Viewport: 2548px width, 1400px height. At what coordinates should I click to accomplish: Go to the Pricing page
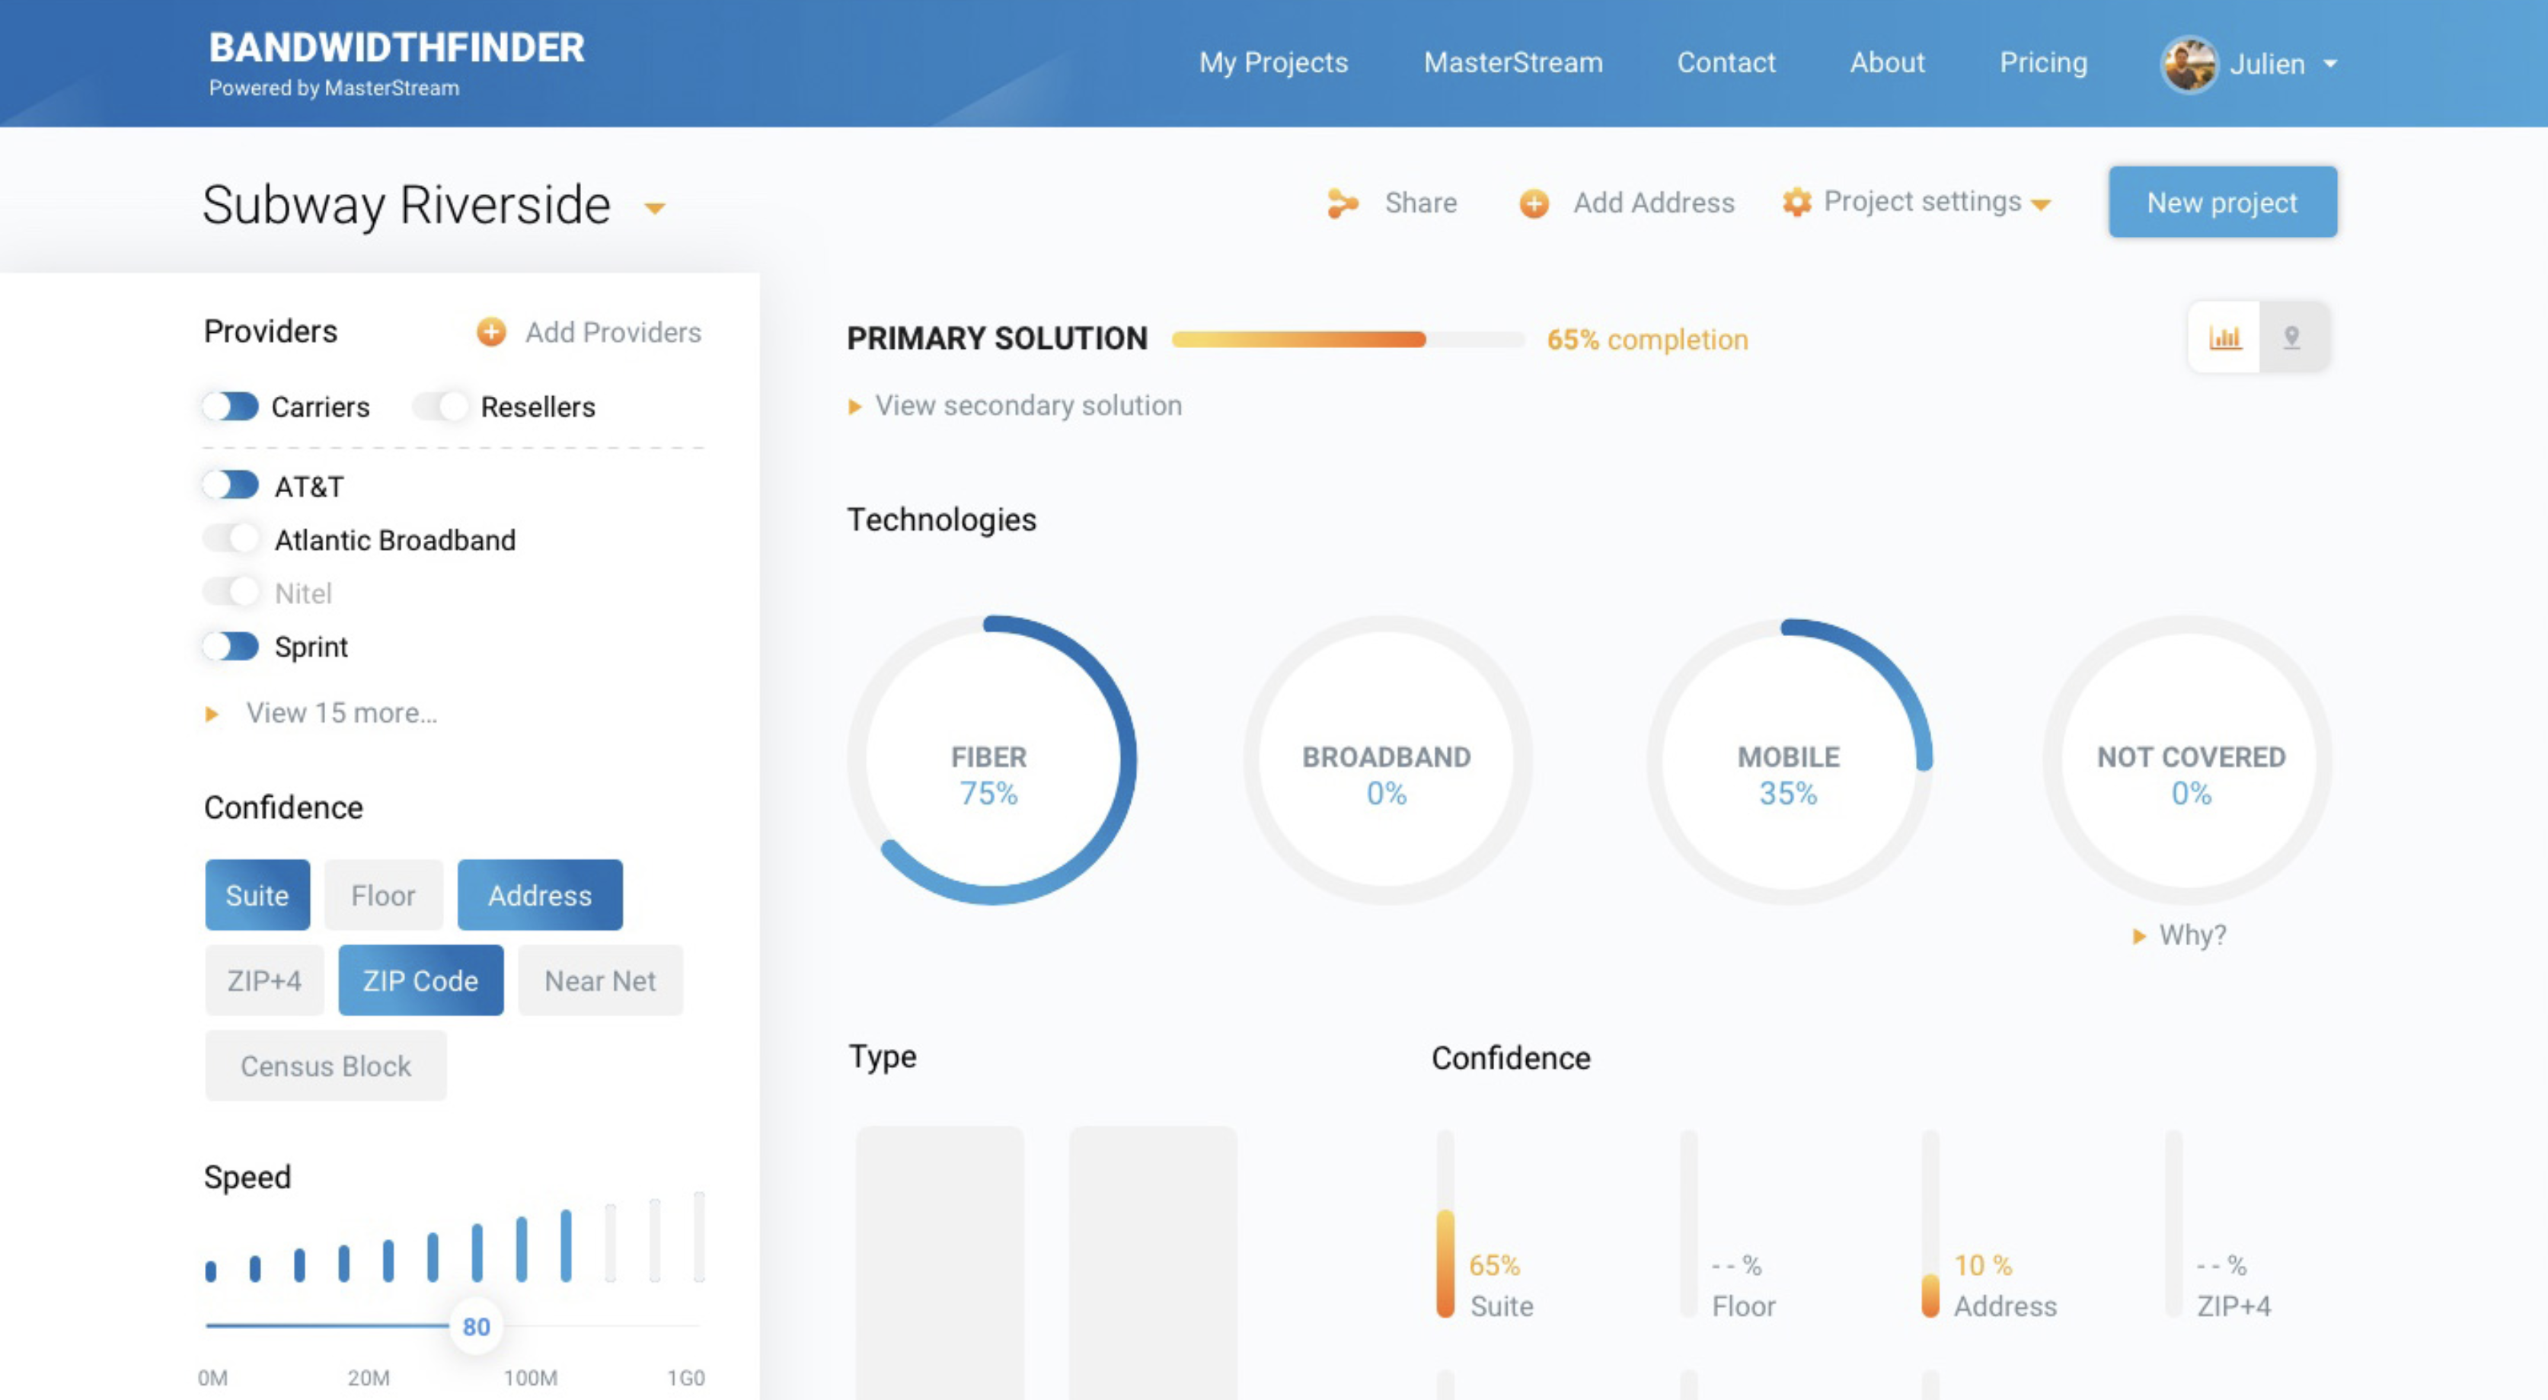coord(2042,62)
